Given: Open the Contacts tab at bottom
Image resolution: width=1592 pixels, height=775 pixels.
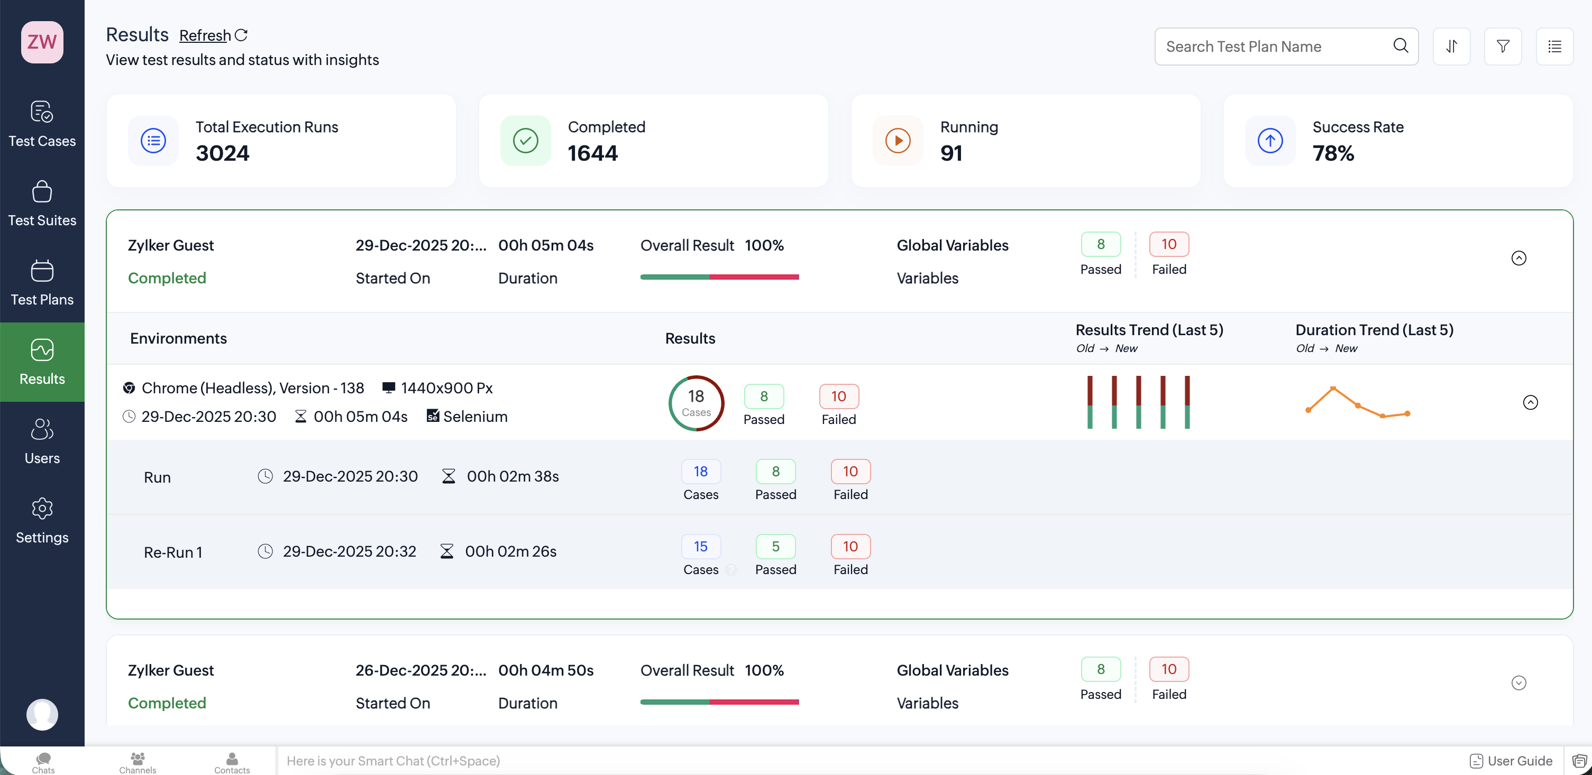Looking at the screenshot, I should pyautogui.click(x=232, y=762).
